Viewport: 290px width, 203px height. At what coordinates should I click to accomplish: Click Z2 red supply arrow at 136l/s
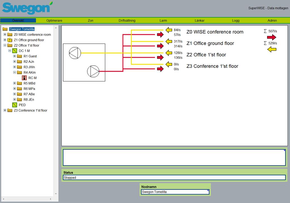click(x=160, y=57)
